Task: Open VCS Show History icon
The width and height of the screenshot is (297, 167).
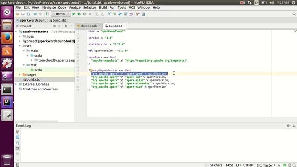Action: coord(125,14)
